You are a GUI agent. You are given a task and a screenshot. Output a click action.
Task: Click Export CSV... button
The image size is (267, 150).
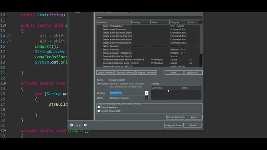tap(193, 72)
